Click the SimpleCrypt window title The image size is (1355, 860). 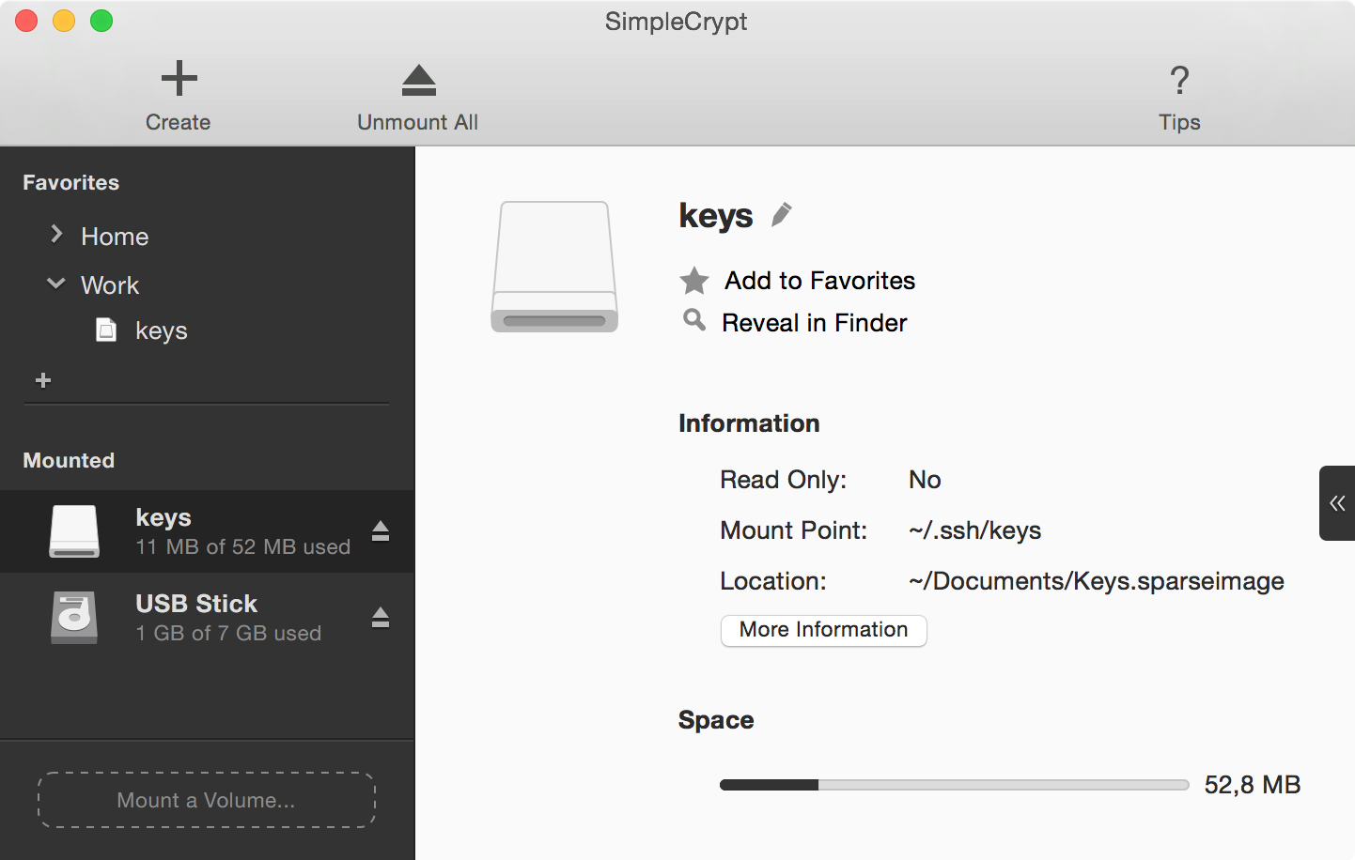pos(676,22)
